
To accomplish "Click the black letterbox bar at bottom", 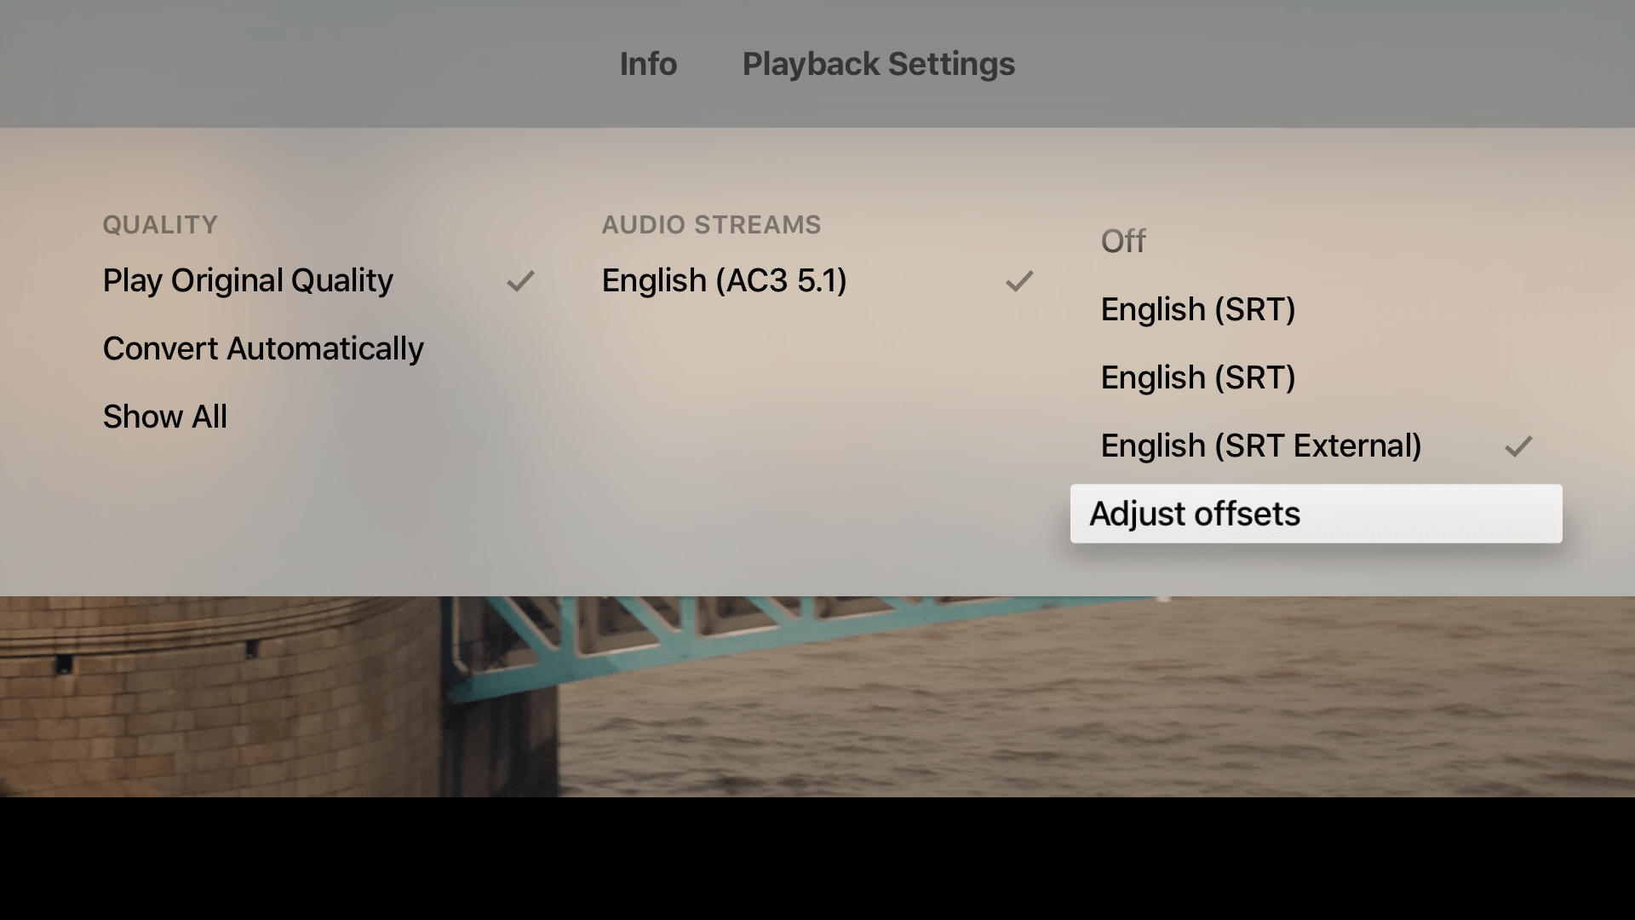I will 817,860.
